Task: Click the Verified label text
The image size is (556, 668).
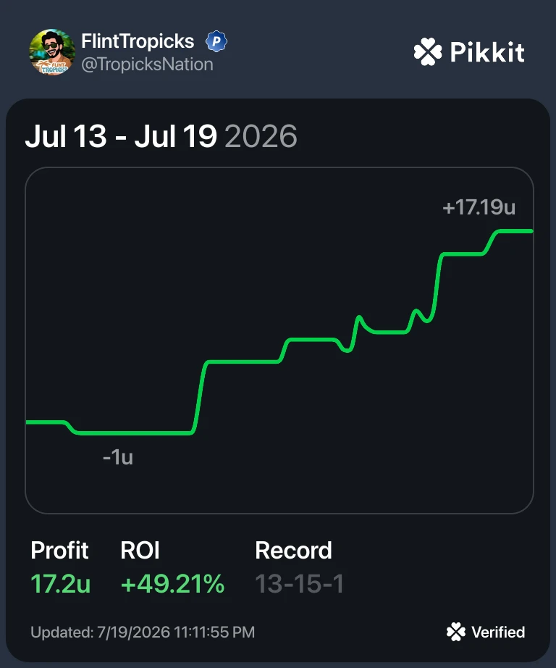Action: tap(498, 632)
